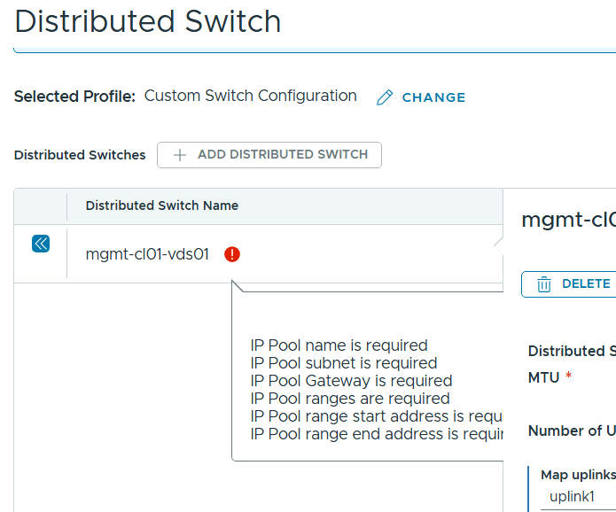
Task: Click the 'IP Pool subnet is required' error
Action: (x=343, y=363)
